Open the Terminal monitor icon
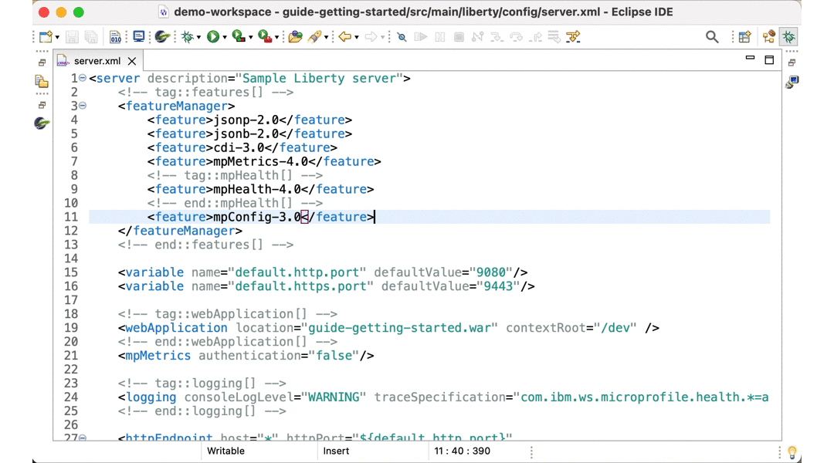Image resolution: width=834 pixels, height=463 pixels. point(139,37)
